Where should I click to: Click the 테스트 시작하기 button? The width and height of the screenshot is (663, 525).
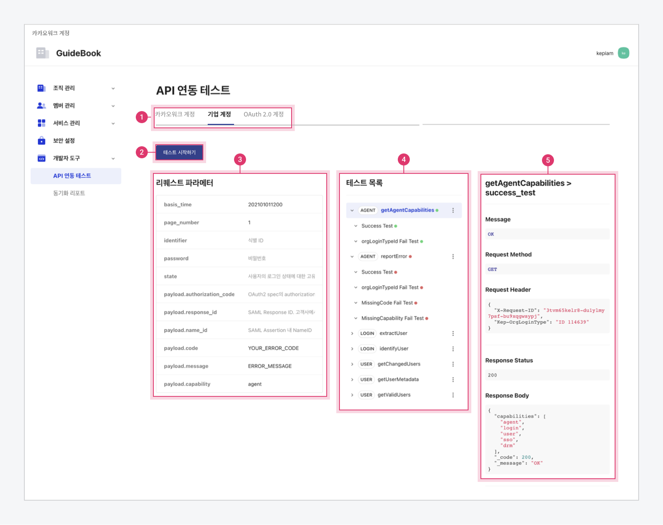click(x=179, y=152)
